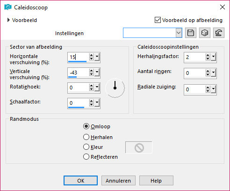The image size is (230, 191).
Task: Increase Rotatiehoek with the up spinner arrow
Action: tap(92, 86)
